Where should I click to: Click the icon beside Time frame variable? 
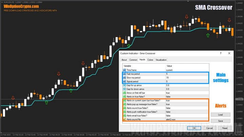tap(124, 70)
